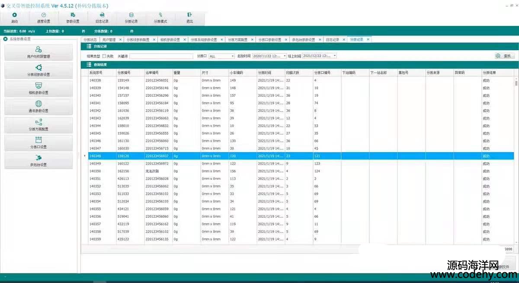Click the 分拣结果 column header

pyautogui.click(x=498, y=73)
